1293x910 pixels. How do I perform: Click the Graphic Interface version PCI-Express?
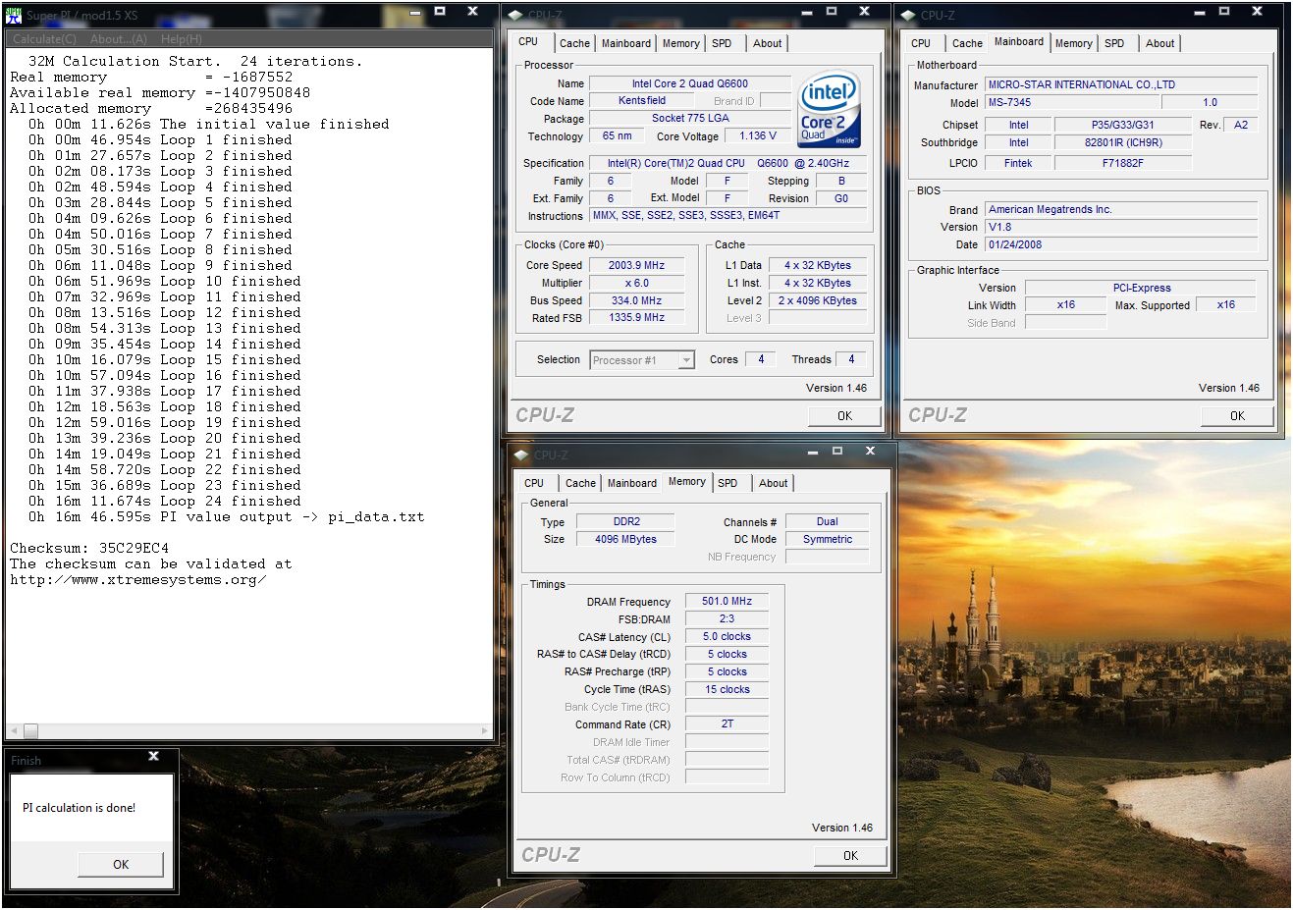[1141, 288]
